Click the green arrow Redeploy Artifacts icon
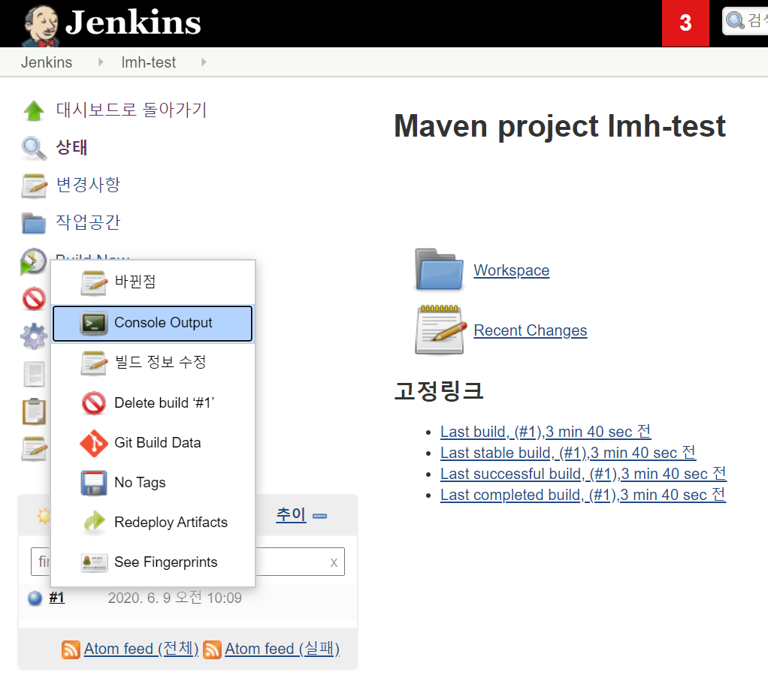This screenshot has height=675, width=768. [x=94, y=523]
